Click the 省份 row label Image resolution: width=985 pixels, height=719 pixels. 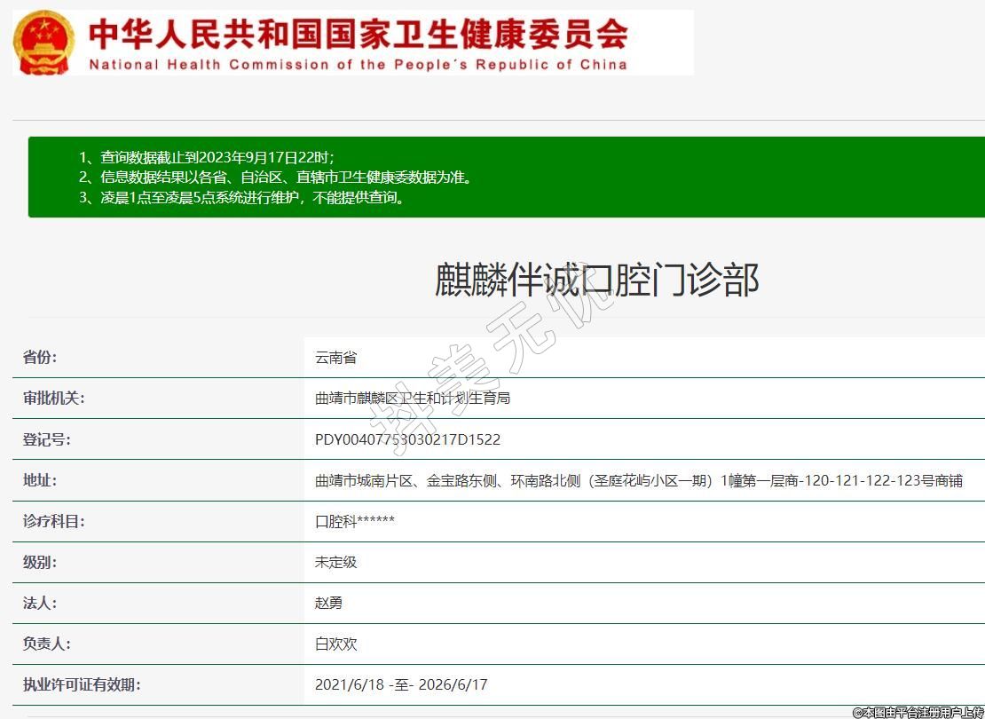[x=40, y=358]
